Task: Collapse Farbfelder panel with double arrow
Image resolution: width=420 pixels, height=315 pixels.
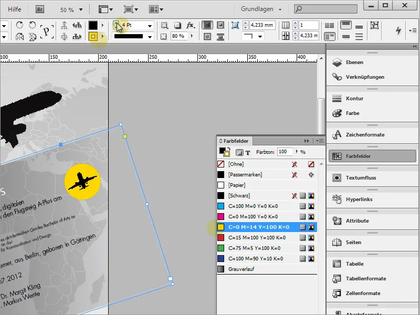Action: click(307, 141)
